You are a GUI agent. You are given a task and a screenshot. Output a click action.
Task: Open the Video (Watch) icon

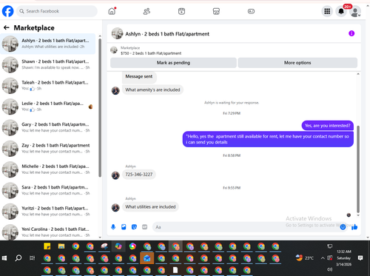[x=181, y=11]
